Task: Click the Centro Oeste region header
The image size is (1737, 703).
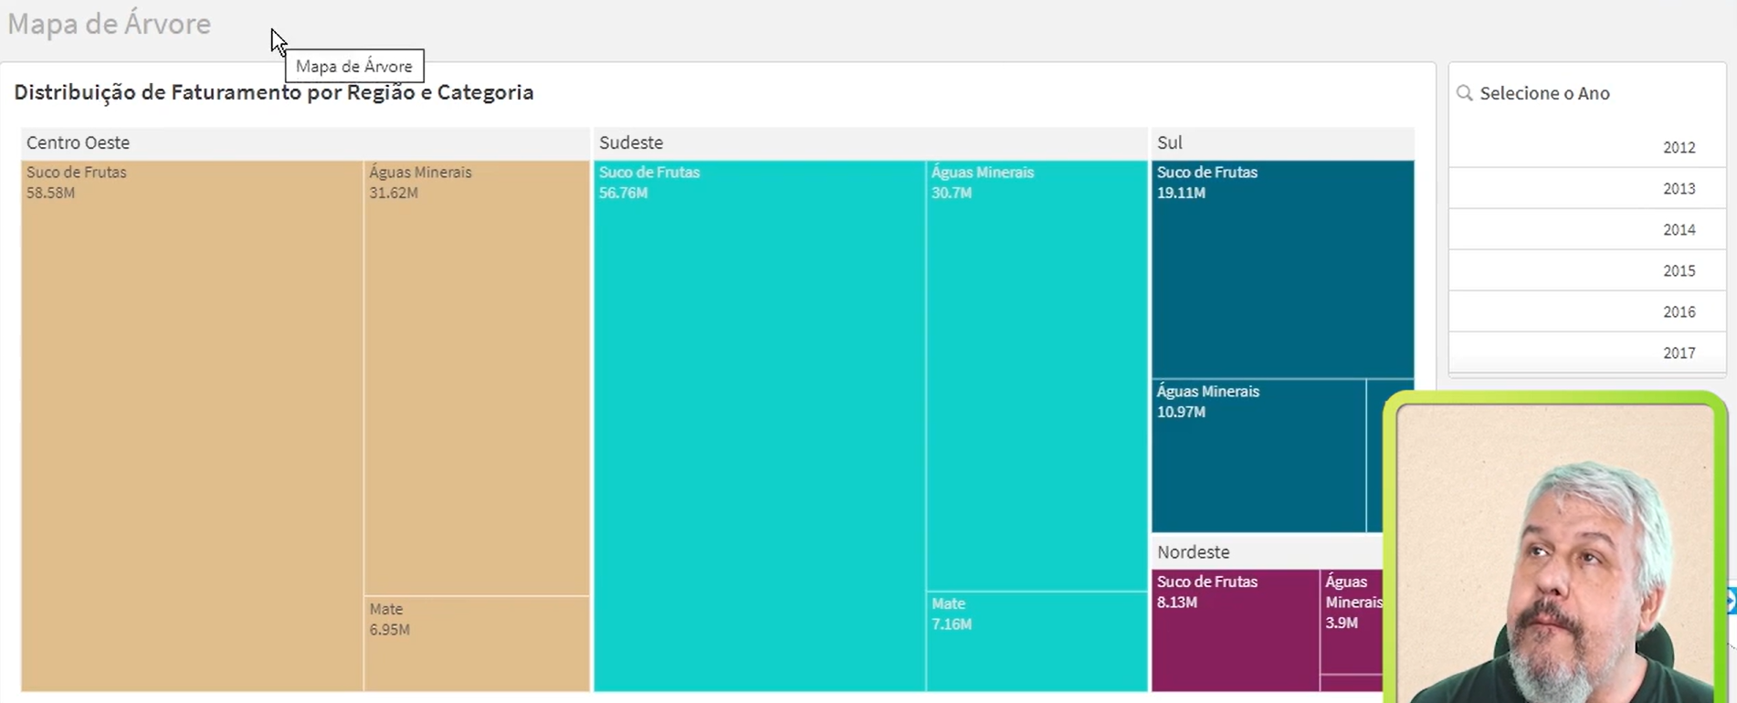Action: point(305,143)
